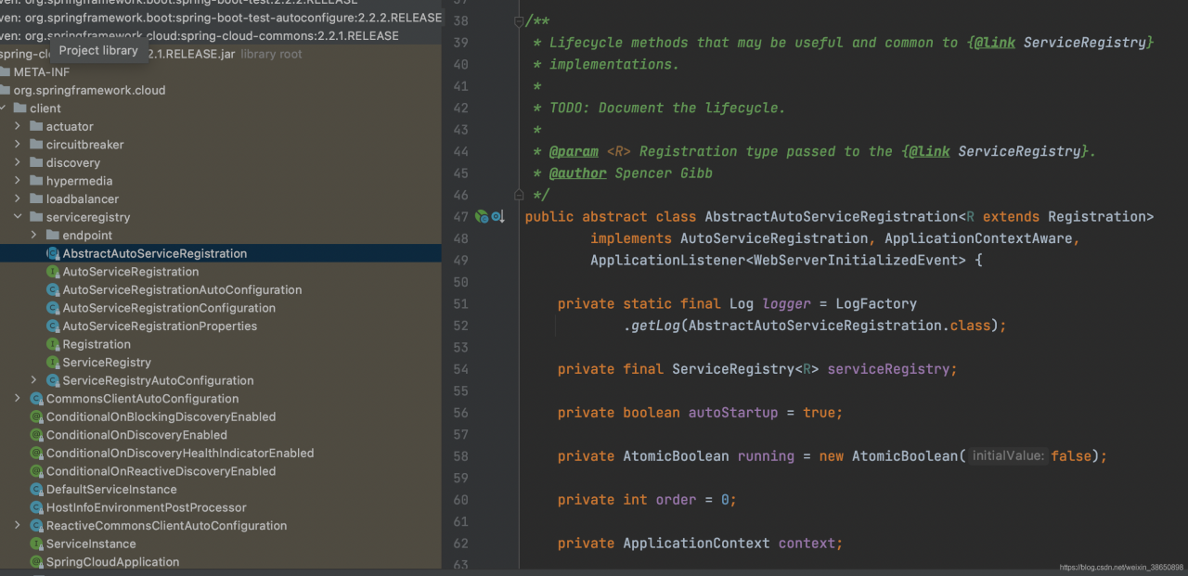The image size is (1188, 576).
Task: Click the line 54 number in the gutter
Action: click(460, 369)
